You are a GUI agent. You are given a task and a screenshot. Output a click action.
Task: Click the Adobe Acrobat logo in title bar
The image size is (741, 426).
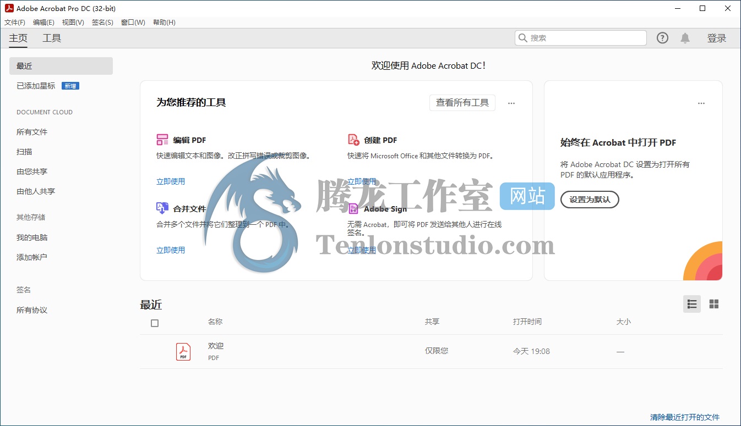(x=9, y=8)
